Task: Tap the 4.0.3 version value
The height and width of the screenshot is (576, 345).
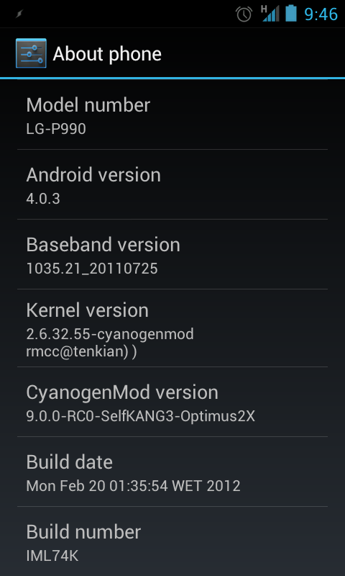Action: click(x=43, y=199)
